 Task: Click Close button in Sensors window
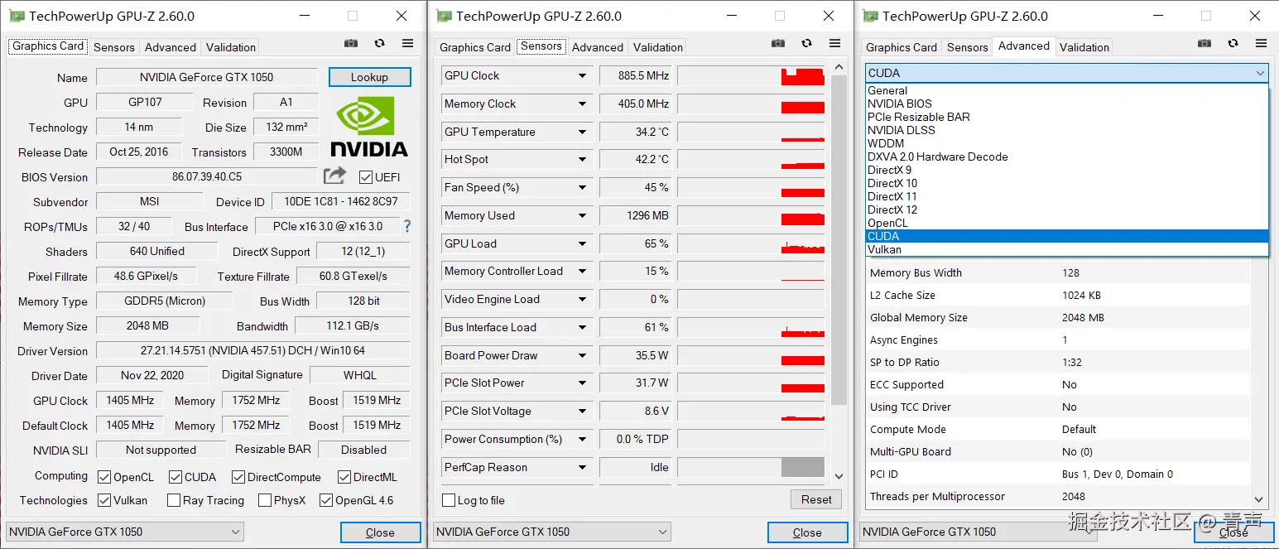point(807,532)
